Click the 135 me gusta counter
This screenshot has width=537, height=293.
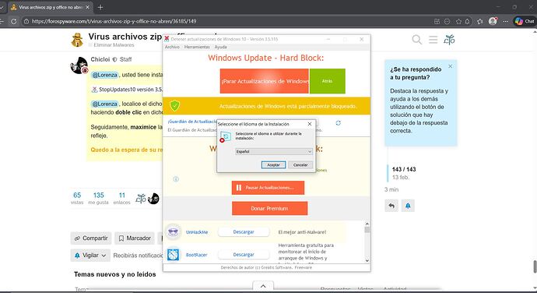pyautogui.click(x=98, y=198)
